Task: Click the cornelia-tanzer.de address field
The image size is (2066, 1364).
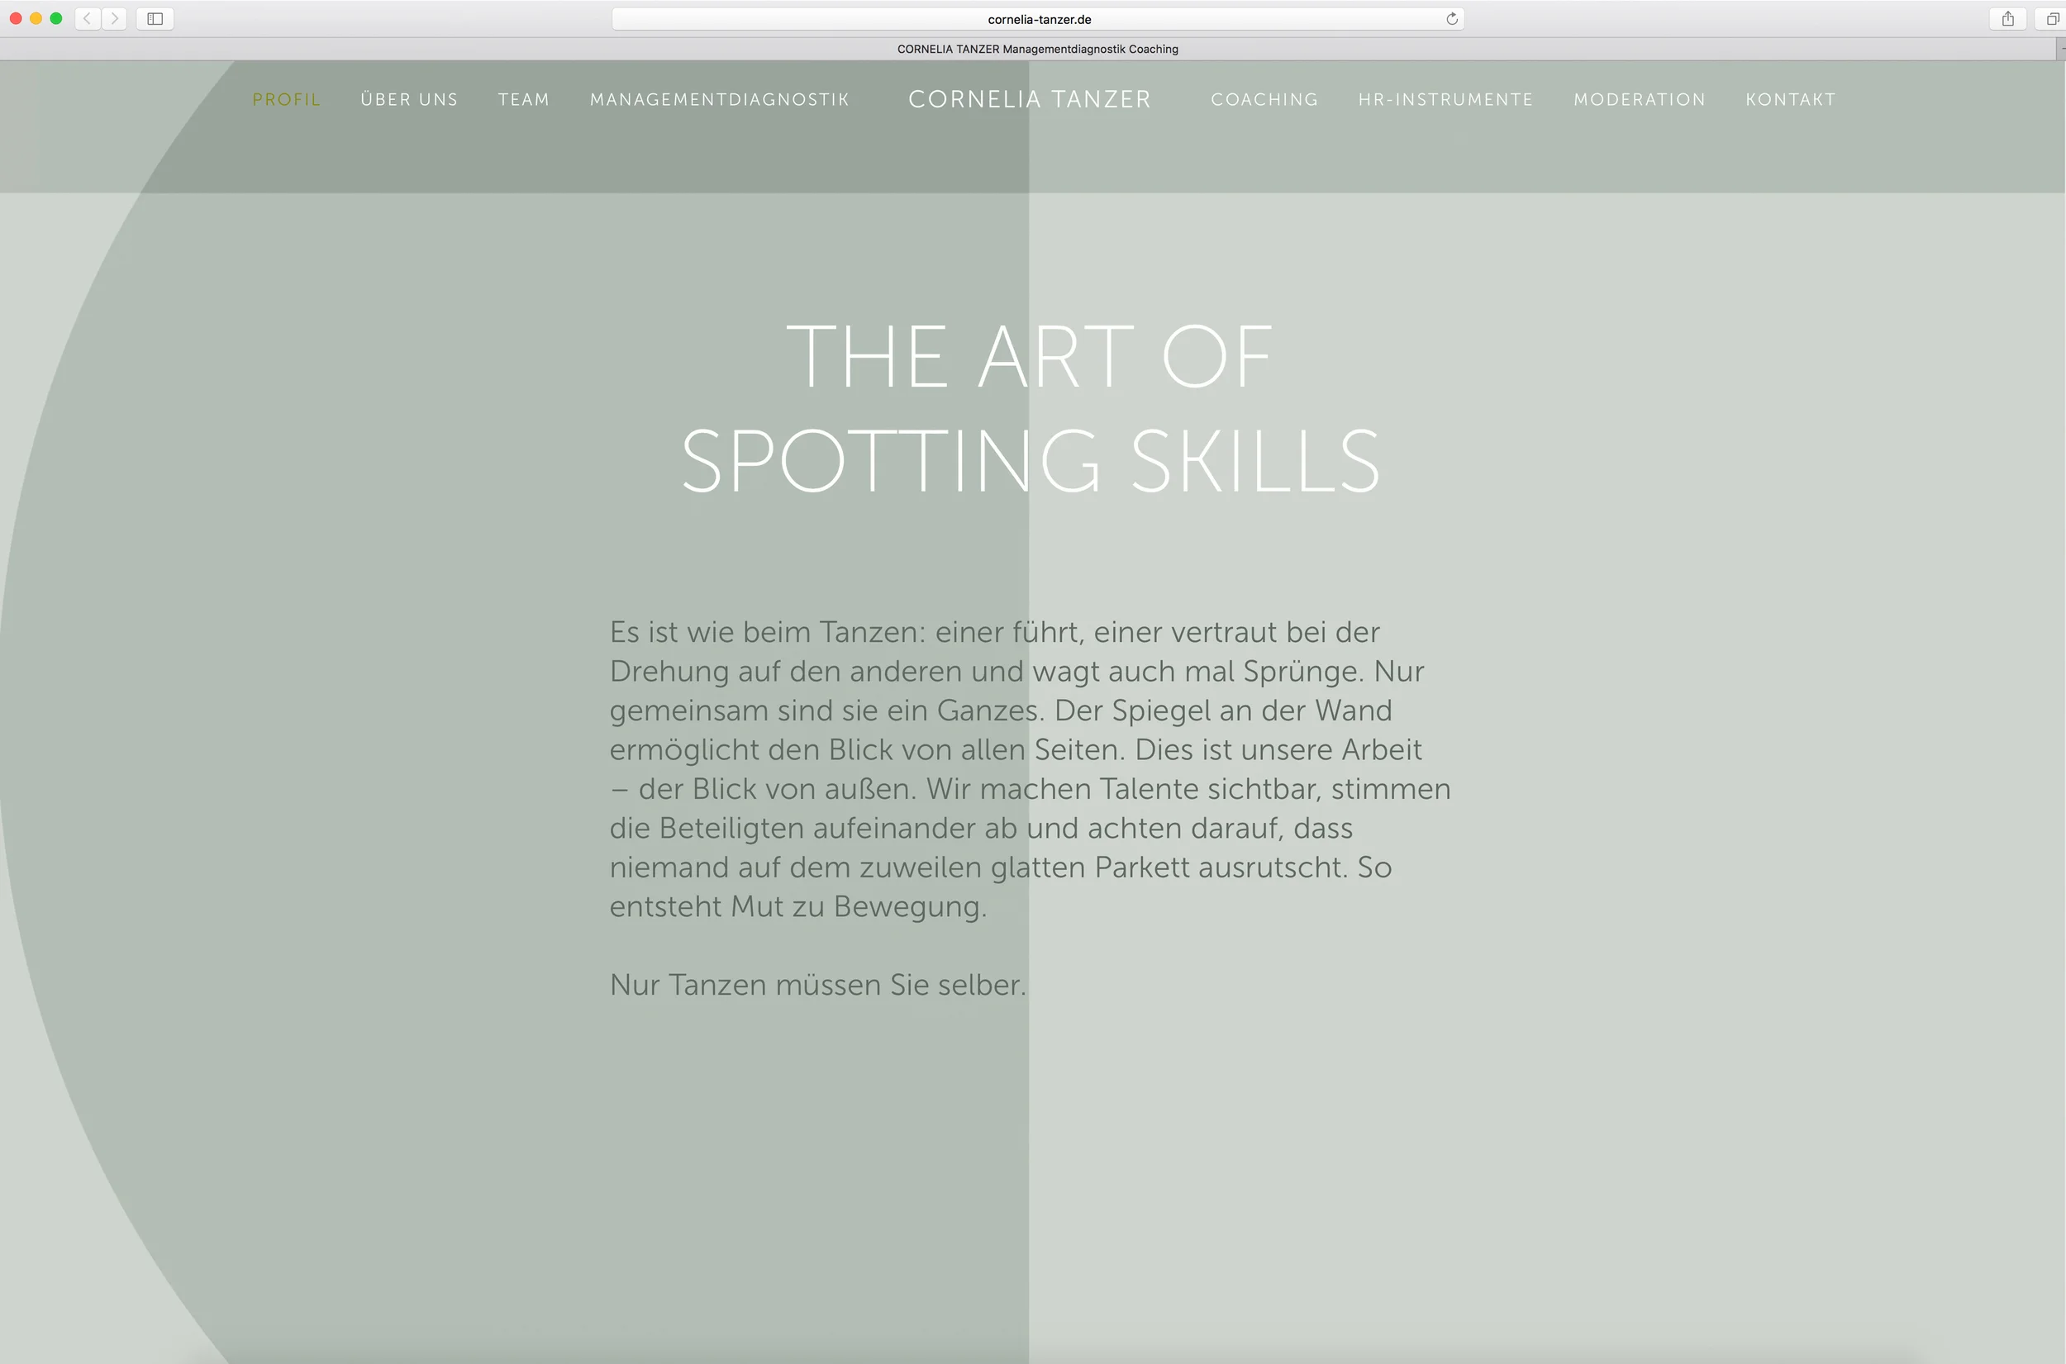Action: click(x=1038, y=19)
